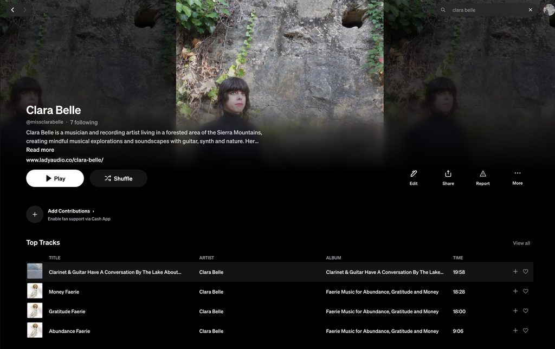The width and height of the screenshot is (555, 349).
Task: Select the Money Faerie track title
Action: tap(64, 292)
